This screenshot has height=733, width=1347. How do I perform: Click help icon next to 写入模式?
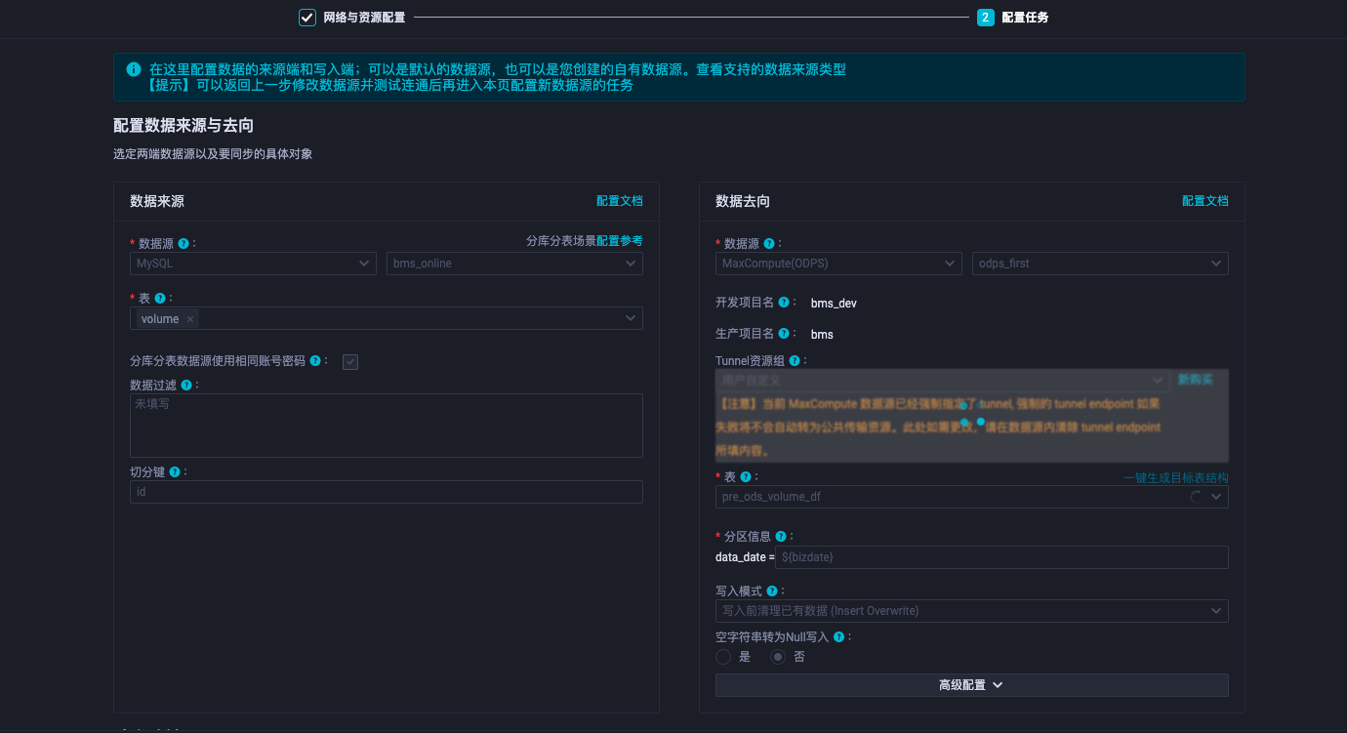coord(772,591)
